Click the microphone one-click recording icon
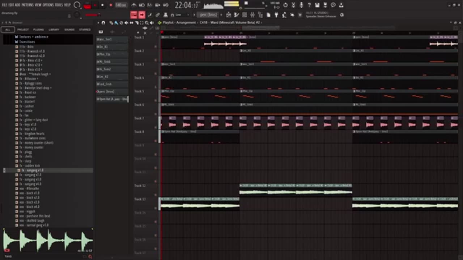 pos(301,5)
